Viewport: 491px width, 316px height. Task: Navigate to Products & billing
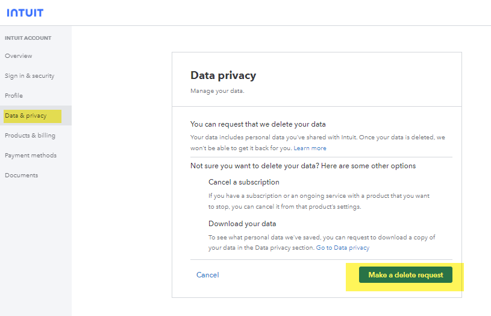(x=30, y=136)
